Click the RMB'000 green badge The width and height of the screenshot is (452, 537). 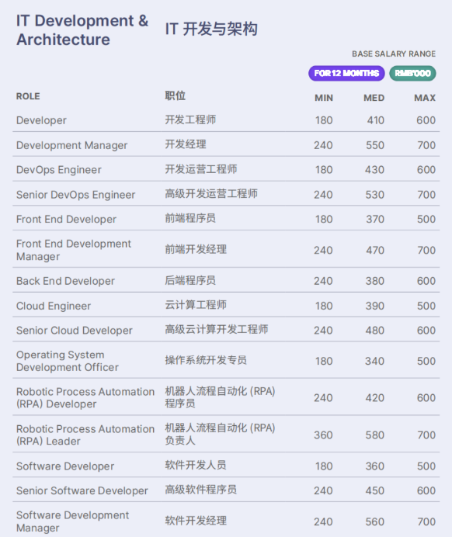coord(412,73)
